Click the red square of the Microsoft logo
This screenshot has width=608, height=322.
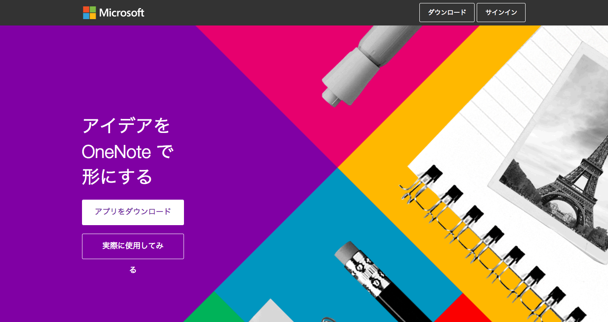pos(86,10)
